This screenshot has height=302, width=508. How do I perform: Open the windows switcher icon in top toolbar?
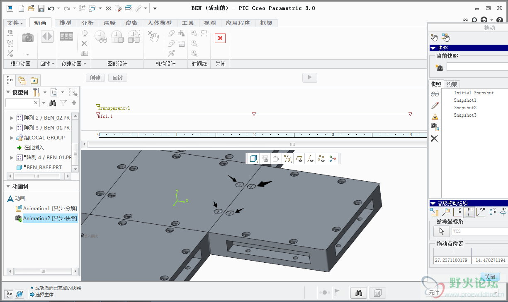point(92,8)
